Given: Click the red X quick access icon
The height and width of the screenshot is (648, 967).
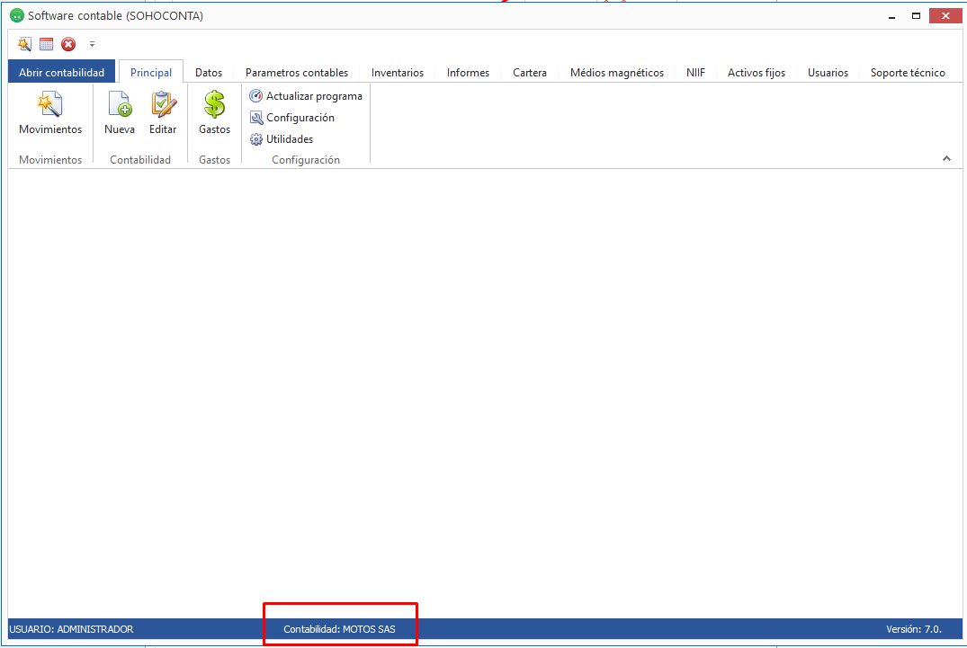Looking at the screenshot, I should tap(68, 44).
